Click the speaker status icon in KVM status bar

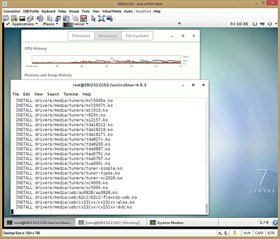pos(220,233)
